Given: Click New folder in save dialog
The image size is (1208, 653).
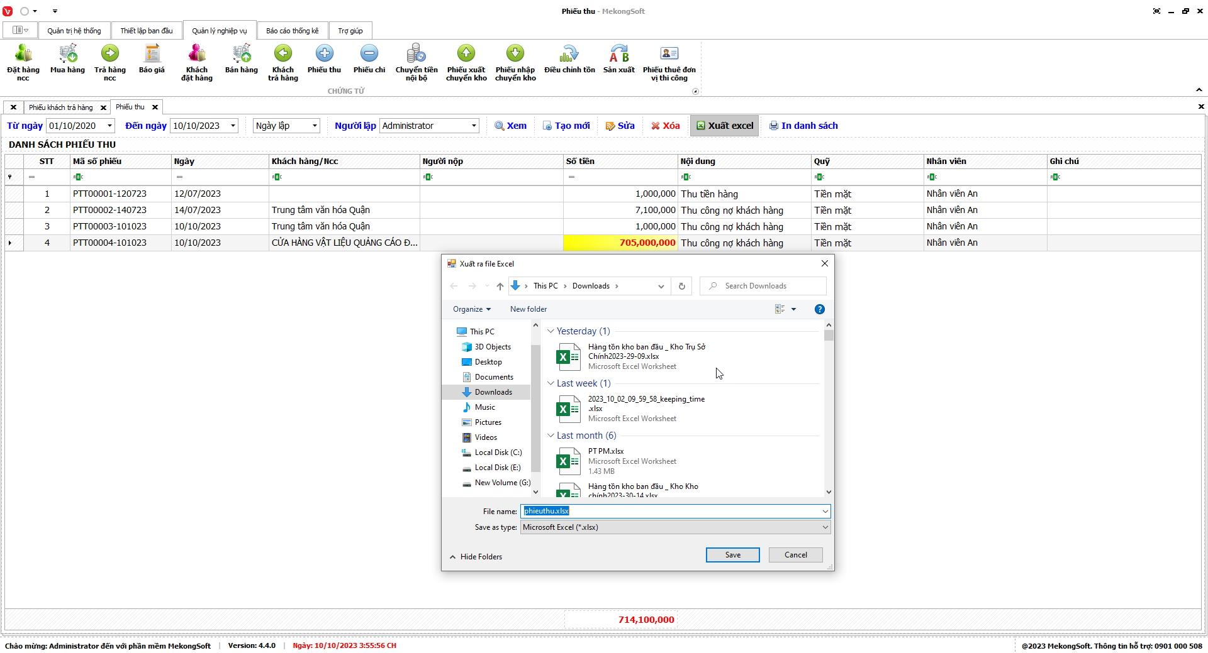Looking at the screenshot, I should click(x=528, y=309).
